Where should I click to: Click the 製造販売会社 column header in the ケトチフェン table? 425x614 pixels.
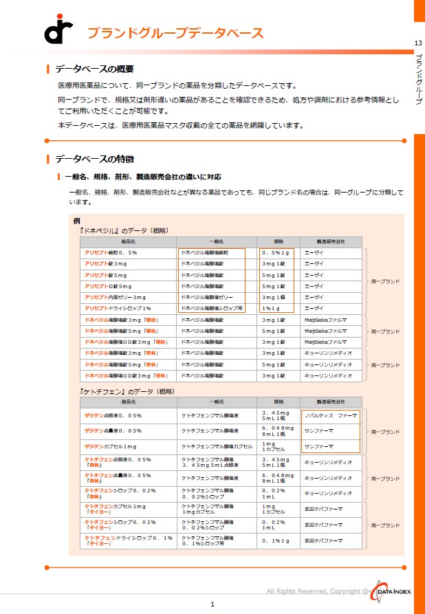point(330,401)
